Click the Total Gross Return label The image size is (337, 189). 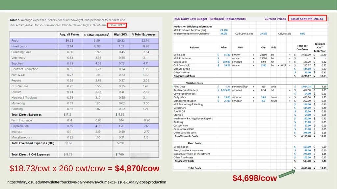pos(184,76)
